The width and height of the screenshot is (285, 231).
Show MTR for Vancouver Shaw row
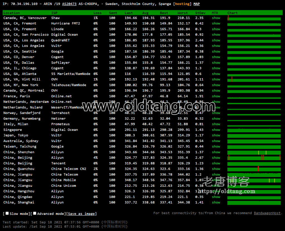click(x=216, y=18)
